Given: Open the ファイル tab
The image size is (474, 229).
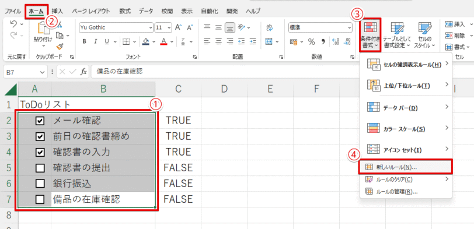Looking at the screenshot, I should [13, 11].
